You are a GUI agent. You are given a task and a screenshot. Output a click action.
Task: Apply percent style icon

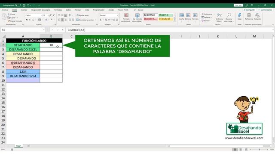pyautogui.click(x=106, y=20)
